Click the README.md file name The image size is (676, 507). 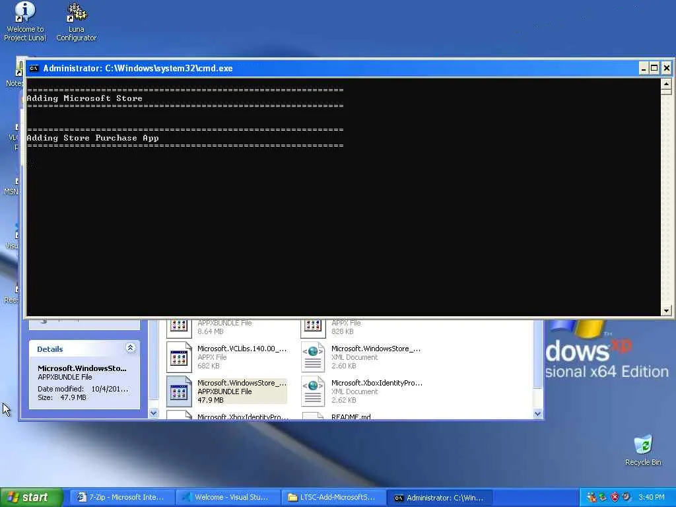pos(351,417)
